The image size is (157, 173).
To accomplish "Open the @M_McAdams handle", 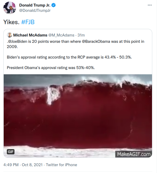I will [x=61, y=35].
